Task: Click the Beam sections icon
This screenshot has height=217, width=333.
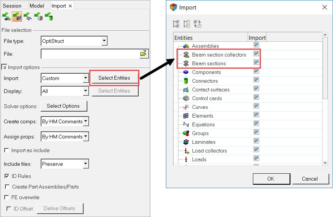Action: click(186, 63)
